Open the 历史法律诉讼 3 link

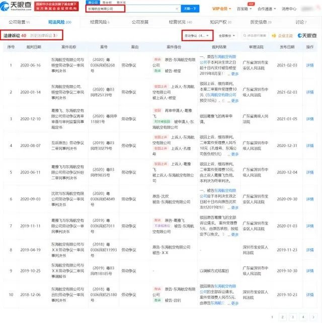pyautogui.click(x=44, y=35)
